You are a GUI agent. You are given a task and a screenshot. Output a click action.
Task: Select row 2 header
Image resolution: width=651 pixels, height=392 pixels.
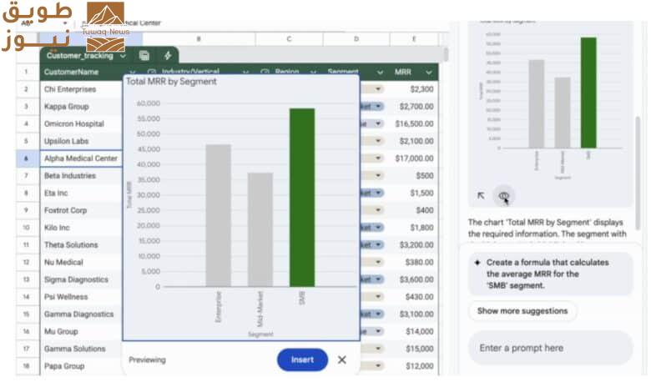pyautogui.click(x=26, y=89)
